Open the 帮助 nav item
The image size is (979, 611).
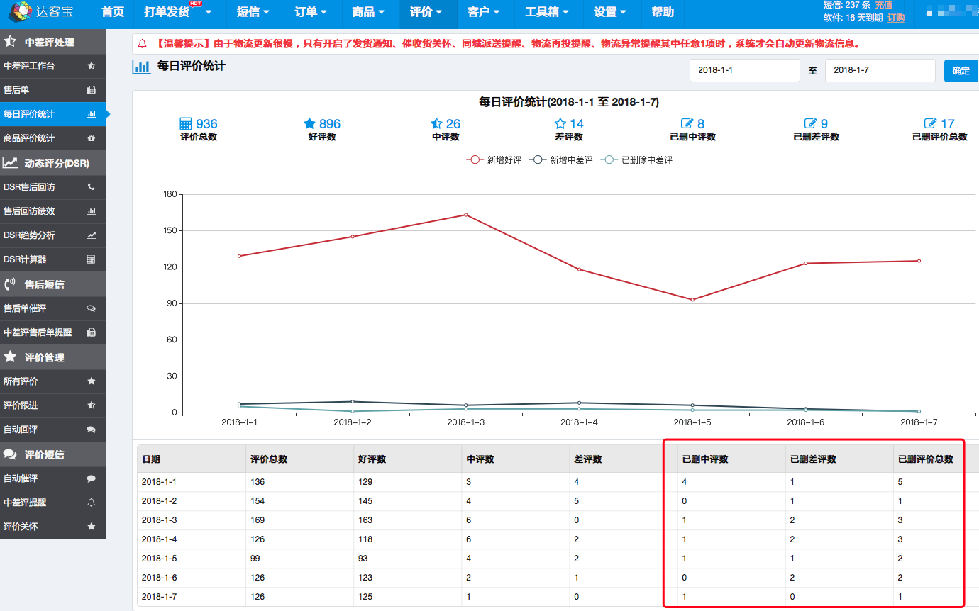coord(663,12)
